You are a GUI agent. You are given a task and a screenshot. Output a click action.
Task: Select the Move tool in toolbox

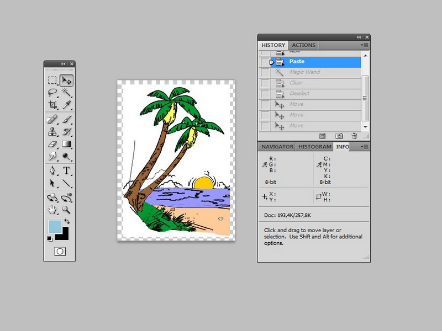66,81
